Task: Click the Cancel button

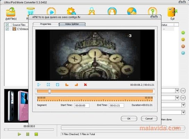Action: (149, 118)
